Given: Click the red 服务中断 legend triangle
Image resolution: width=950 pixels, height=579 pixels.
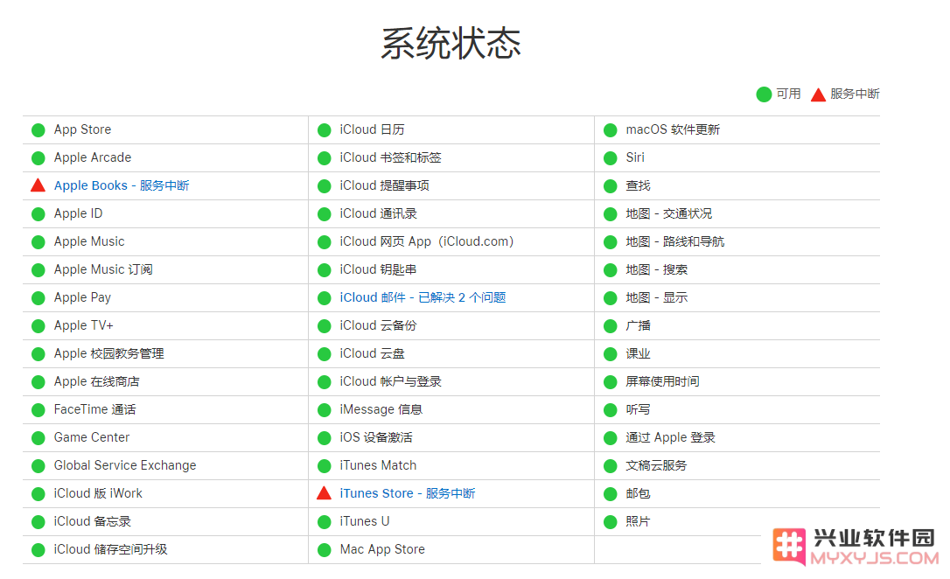Looking at the screenshot, I should 819,94.
